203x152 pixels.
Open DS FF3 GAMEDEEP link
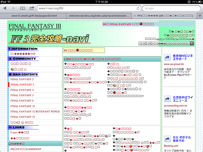[x=26, y=149]
